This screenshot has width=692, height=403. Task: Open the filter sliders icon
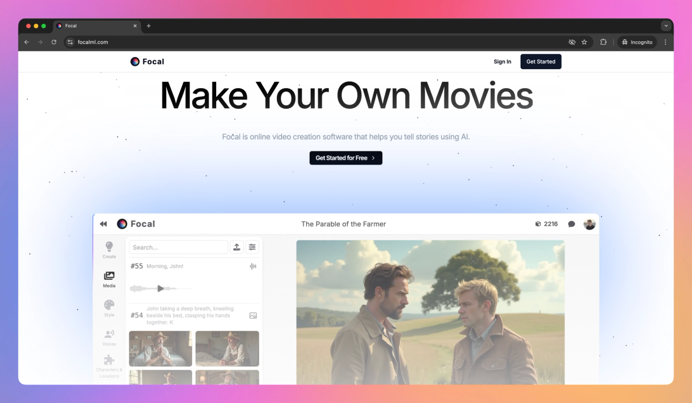252,247
